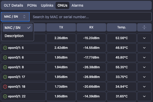Screen dimensions: 153x102
Task: Expand details for epon0/1: 8
Action: coord(144,67)
